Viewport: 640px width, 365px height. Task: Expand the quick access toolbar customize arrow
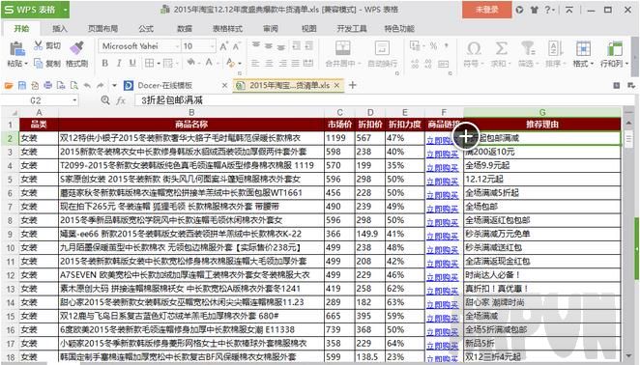pyautogui.click(x=114, y=85)
